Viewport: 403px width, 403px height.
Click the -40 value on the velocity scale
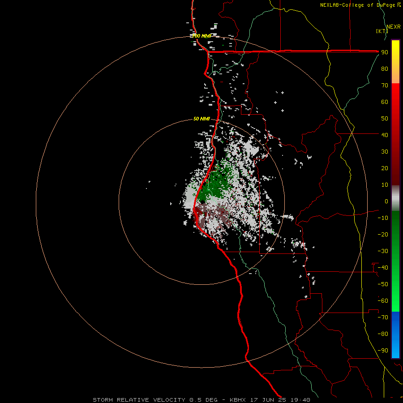383,268
